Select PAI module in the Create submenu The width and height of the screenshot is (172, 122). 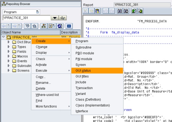coord(97,59)
